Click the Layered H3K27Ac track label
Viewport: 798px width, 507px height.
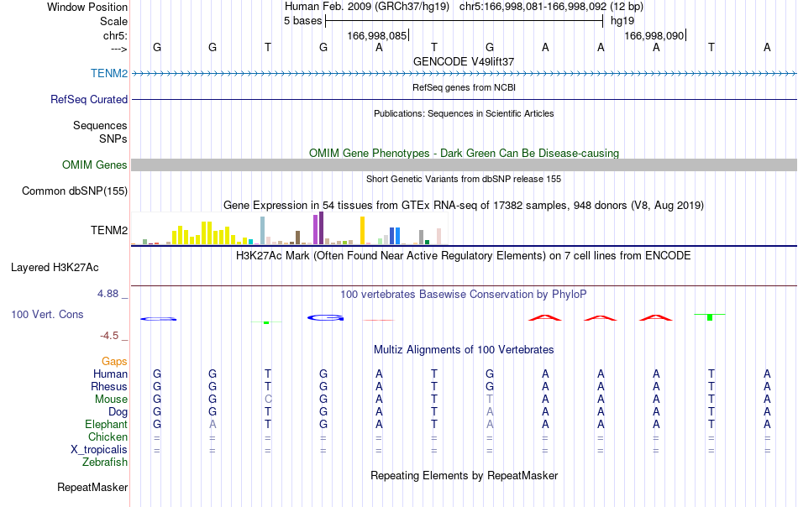pyautogui.click(x=55, y=268)
